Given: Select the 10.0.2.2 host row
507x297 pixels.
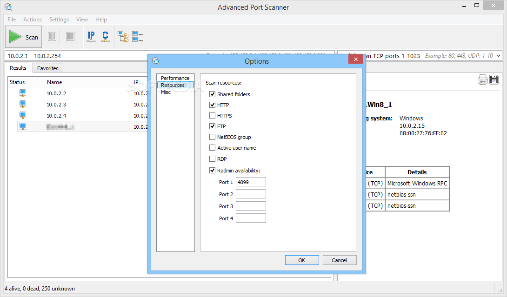Looking at the screenshot, I should point(82,93).
